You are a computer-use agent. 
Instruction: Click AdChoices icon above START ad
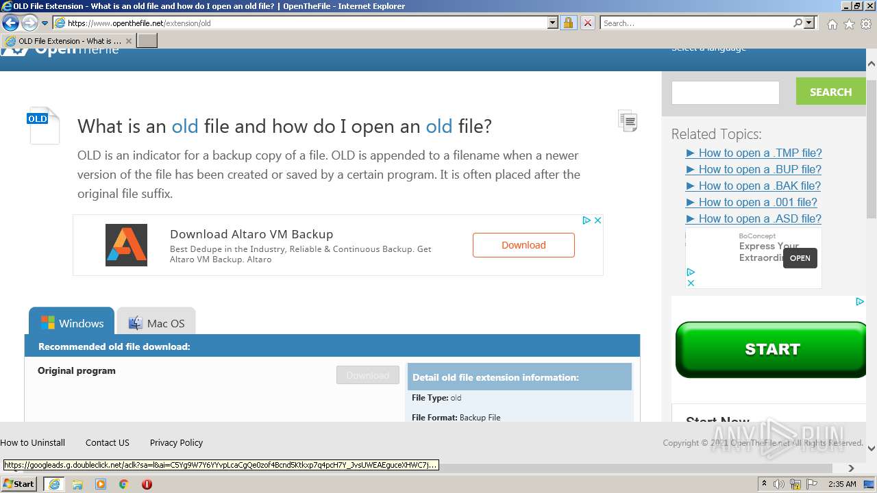tap(859, 301)
